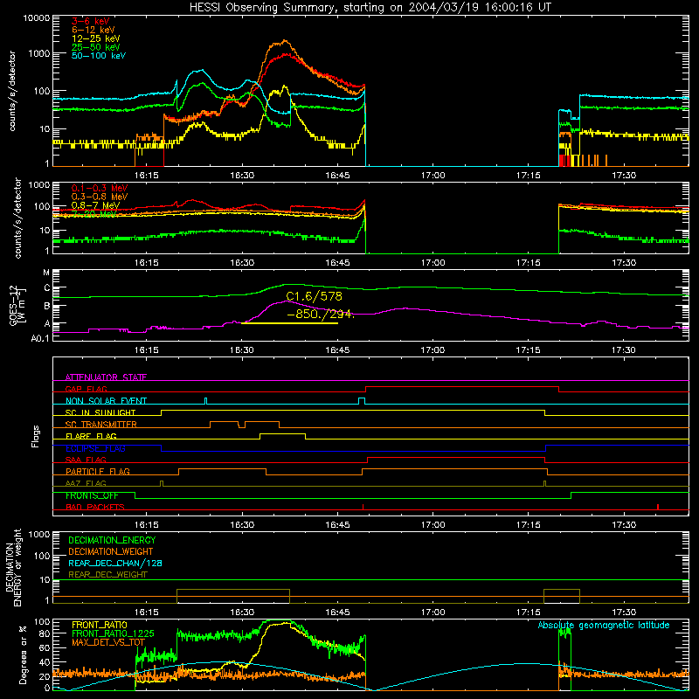
Task: Click the BAD_PACKETS flag label
Action: (x=95, y=507)
